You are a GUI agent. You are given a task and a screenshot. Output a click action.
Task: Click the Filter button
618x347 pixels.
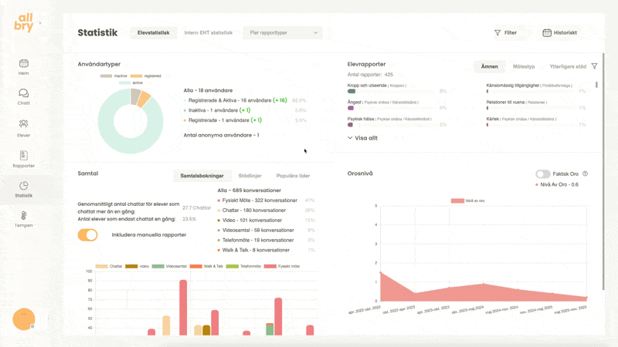506,33
